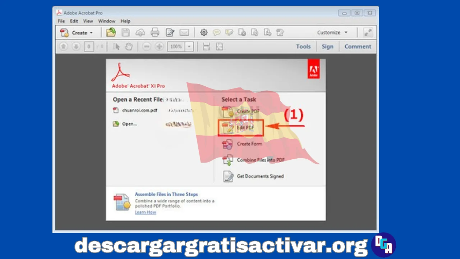
Task: Click the PDF Portfolio promo icon
Action: point(122,202)
